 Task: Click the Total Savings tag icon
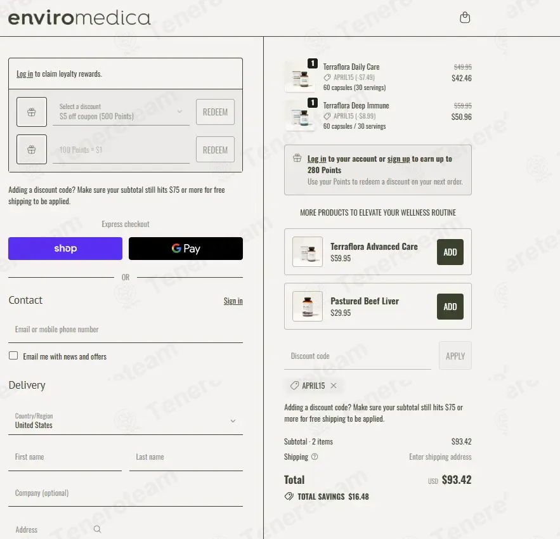(289, 496)
